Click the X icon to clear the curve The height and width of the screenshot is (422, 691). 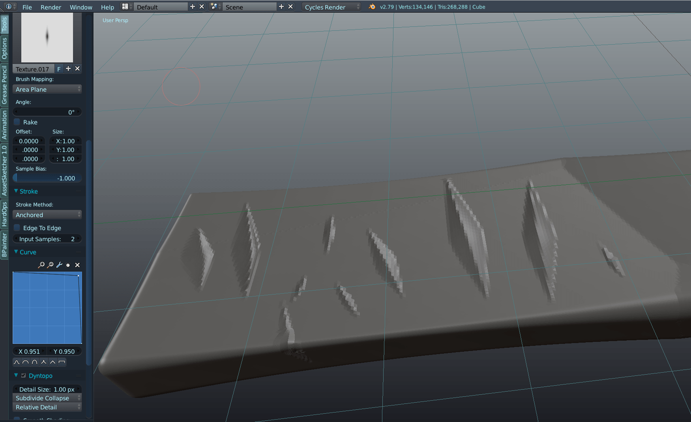coord(77,265)
